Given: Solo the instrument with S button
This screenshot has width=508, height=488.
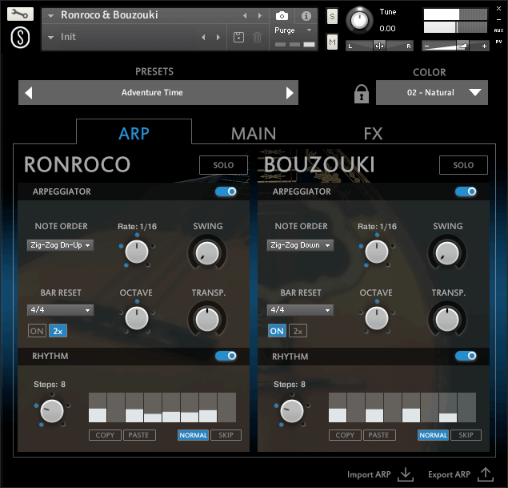Looking at the screenshot, I should click(x=332, y=16).
